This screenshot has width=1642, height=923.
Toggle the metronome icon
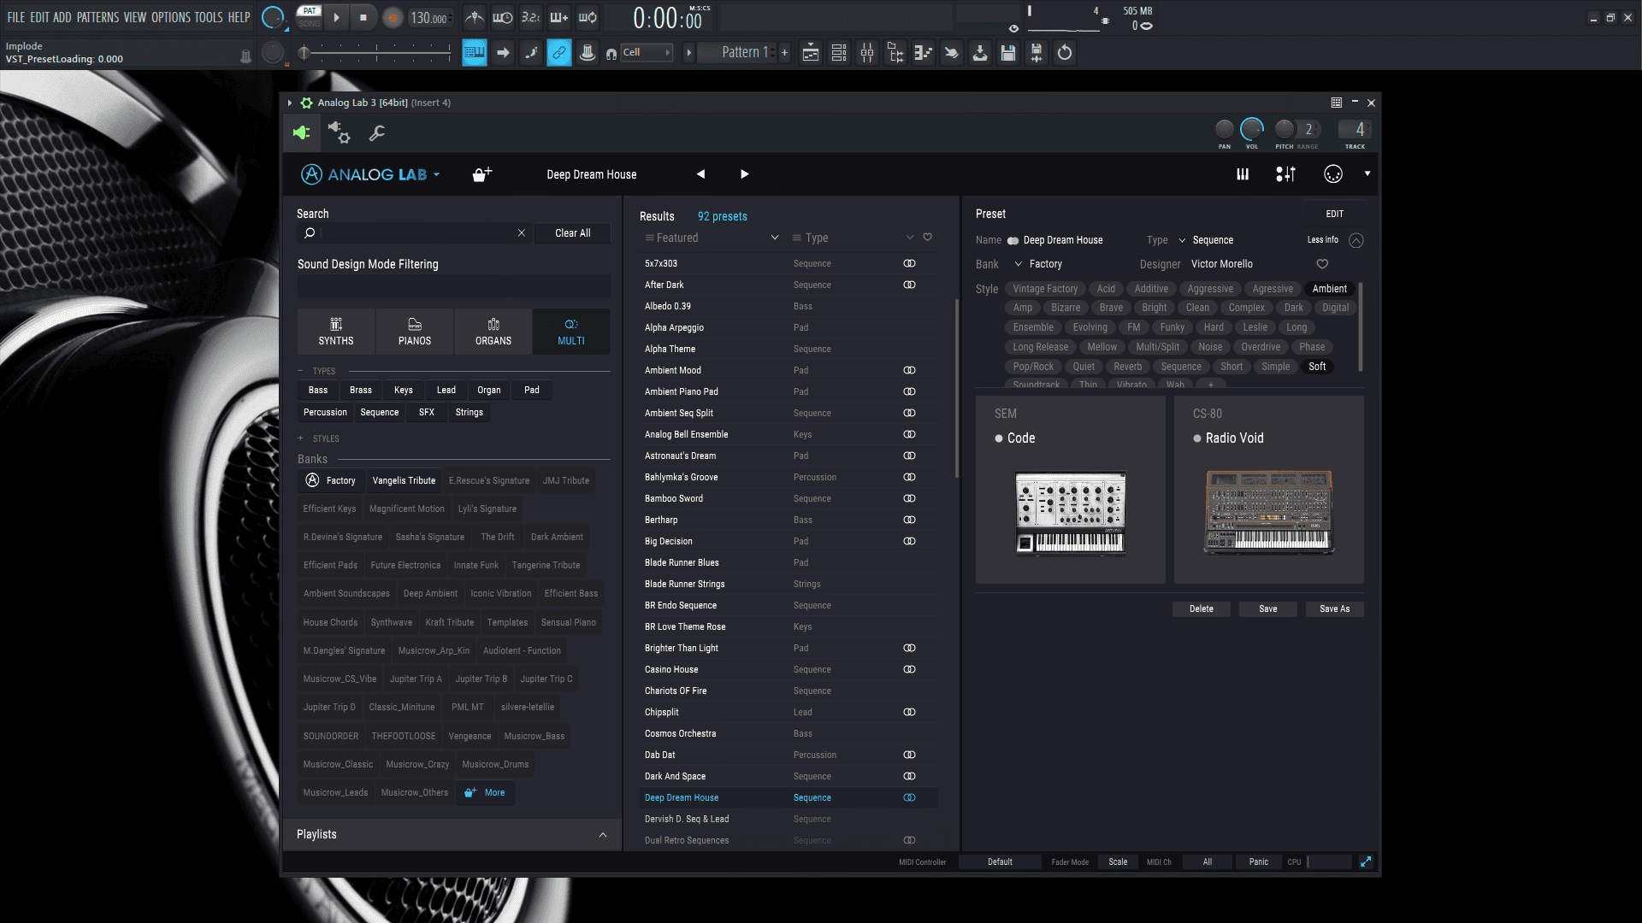click(x=475, y=17)
